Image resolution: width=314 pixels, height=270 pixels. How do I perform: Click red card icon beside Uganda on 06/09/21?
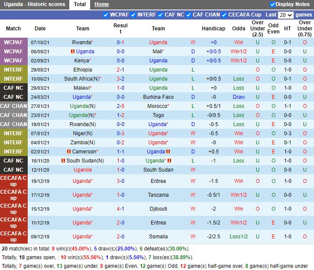73,52
